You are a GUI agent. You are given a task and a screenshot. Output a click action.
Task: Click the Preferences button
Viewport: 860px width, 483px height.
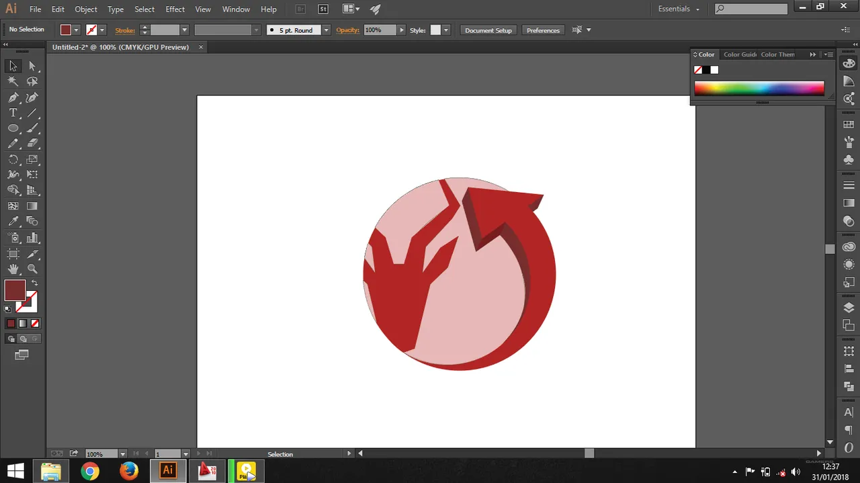tap(543, 30)
